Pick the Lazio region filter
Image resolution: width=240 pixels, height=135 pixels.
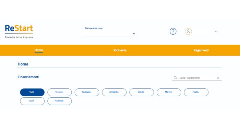click(32, 101)
